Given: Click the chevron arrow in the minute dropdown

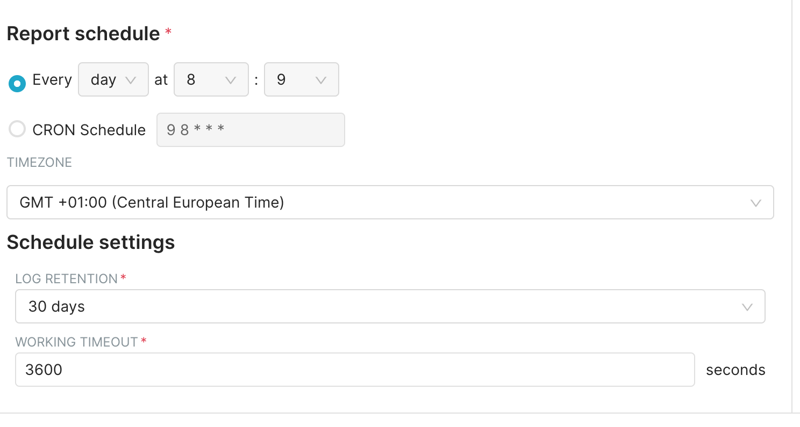Looking at the screenshot, I should tap(320, 80).
